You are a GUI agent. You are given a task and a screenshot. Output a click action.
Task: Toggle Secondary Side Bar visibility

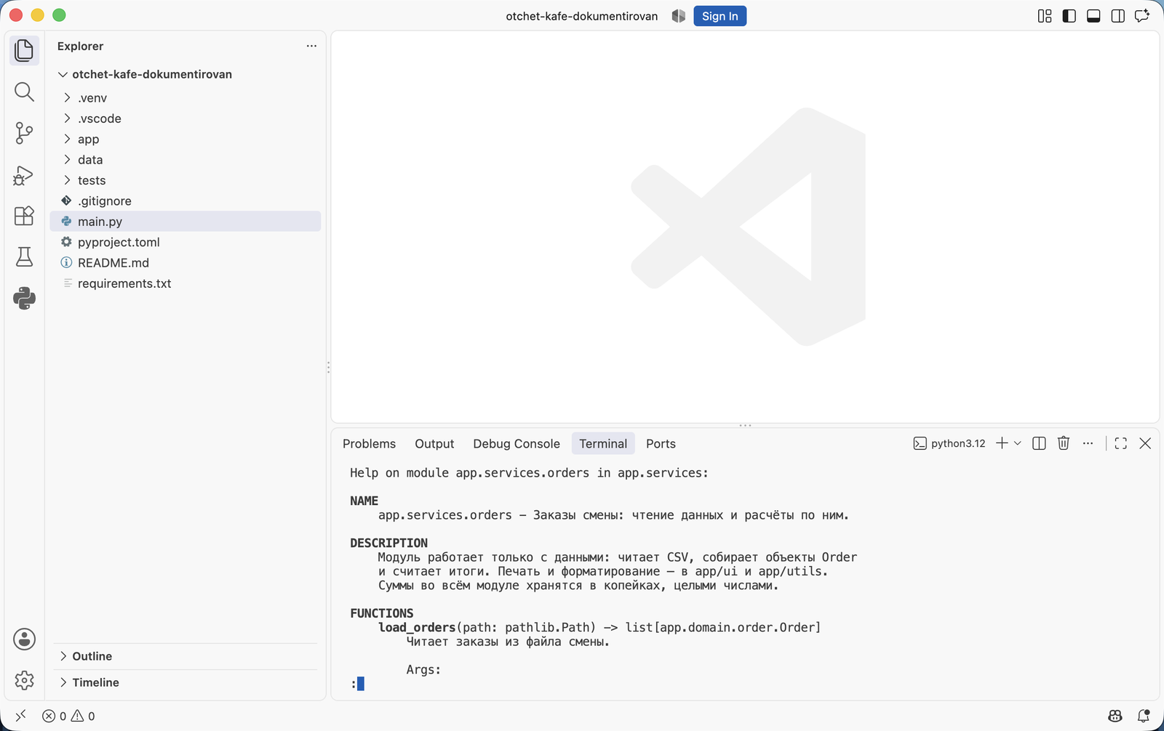1118,16
